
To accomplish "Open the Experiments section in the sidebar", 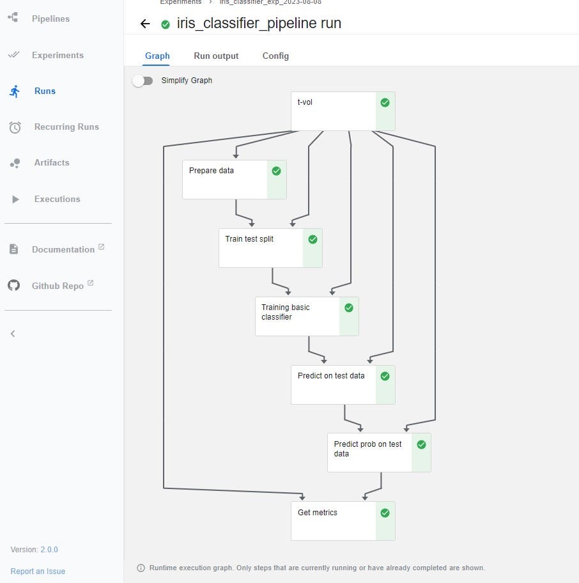I will 59,55.
